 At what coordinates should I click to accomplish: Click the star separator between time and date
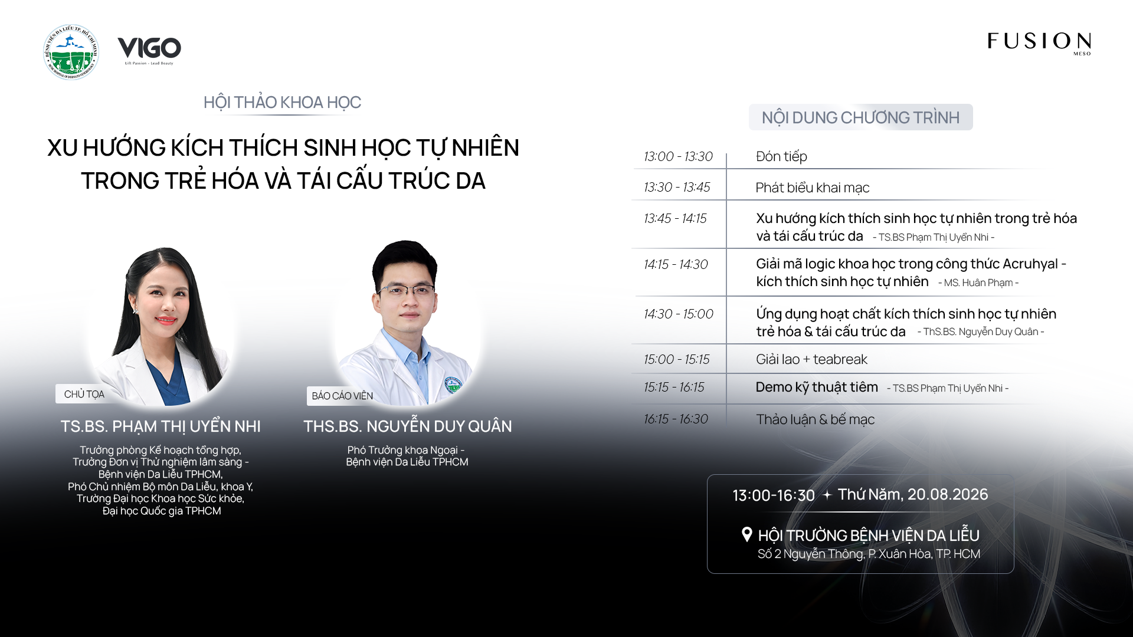827,495
